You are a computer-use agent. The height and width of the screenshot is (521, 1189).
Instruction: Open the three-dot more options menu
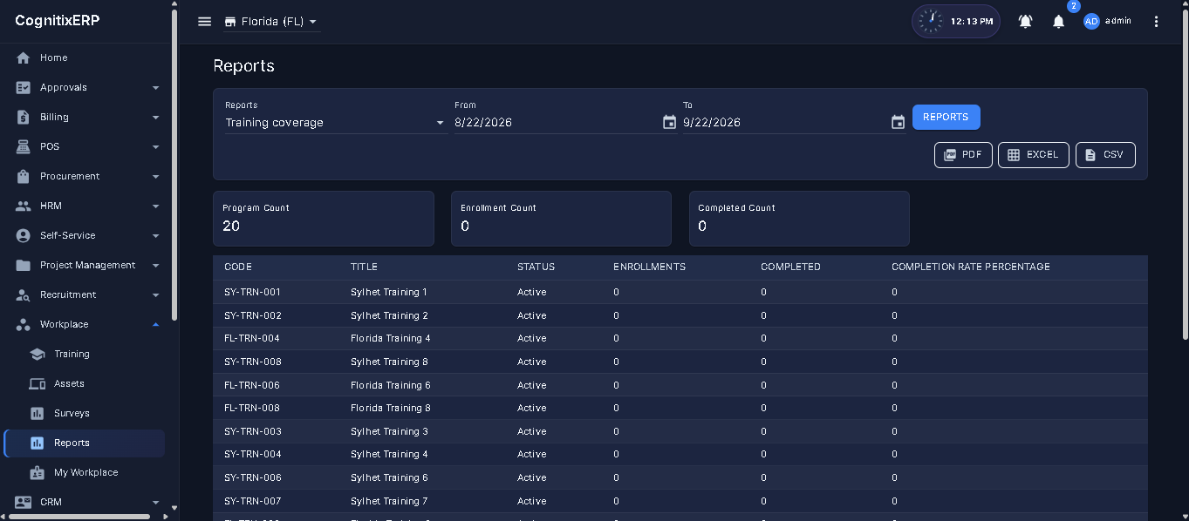pos(1157,22)
